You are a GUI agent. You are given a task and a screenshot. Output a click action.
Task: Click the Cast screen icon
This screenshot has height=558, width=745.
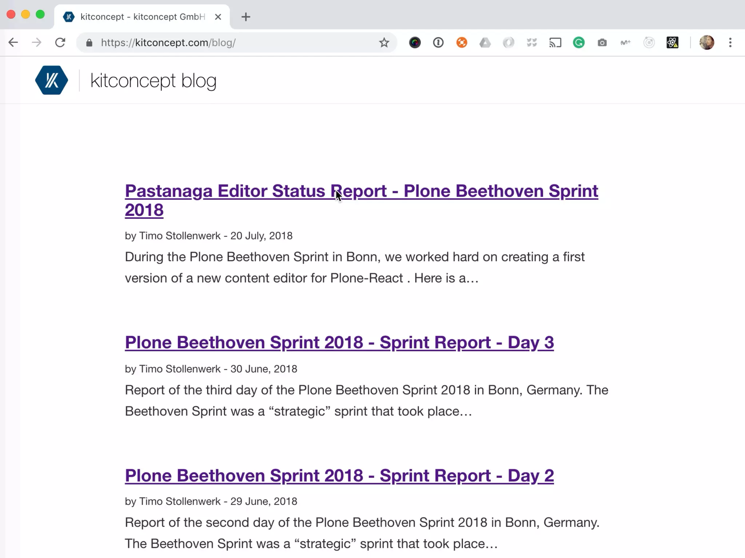[x=555, y=43]
